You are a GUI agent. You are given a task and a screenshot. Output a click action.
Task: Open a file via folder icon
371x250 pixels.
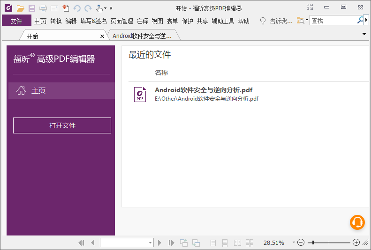coord(20,8)
